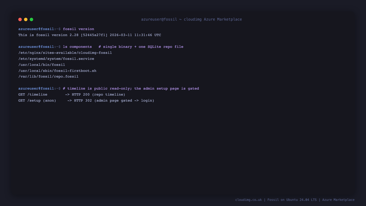Click the /usr/local/bin/fossil path

41,65
